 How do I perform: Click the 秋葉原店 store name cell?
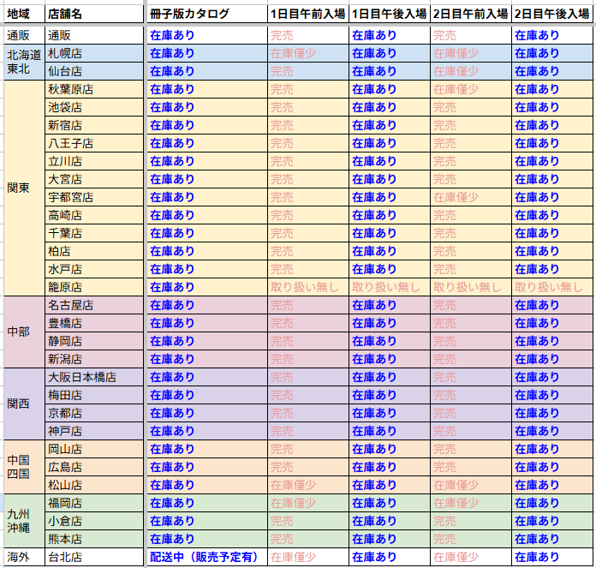click(94, 89)
